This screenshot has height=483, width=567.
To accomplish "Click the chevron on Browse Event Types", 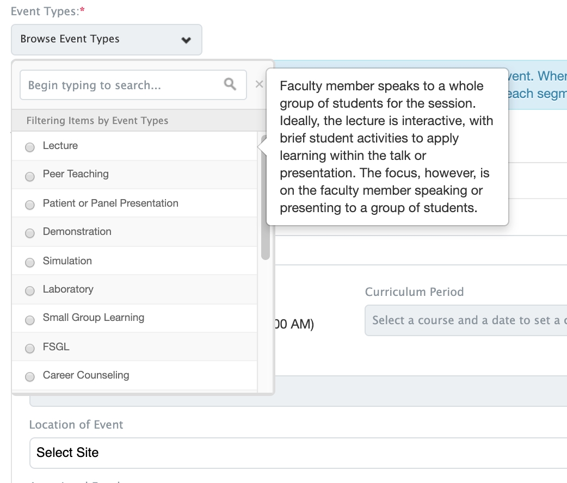I will [186, 40].
